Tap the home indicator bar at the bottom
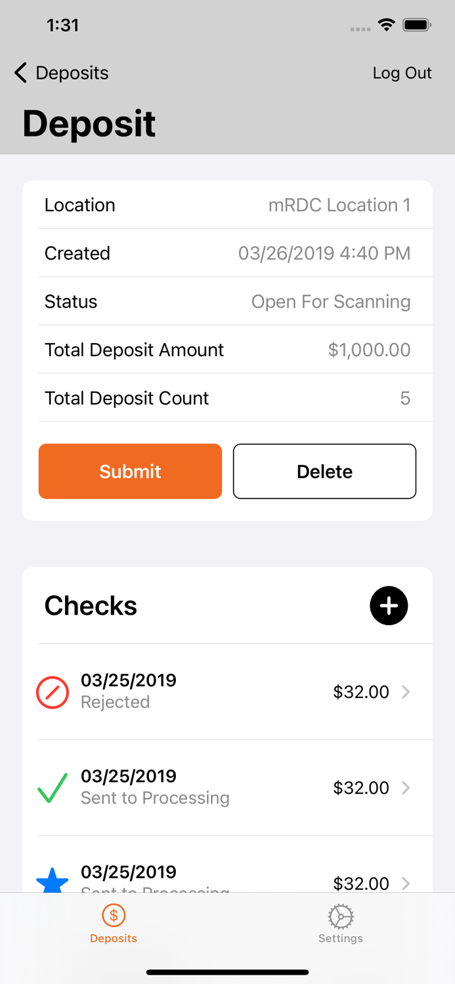 coord(227,972)
